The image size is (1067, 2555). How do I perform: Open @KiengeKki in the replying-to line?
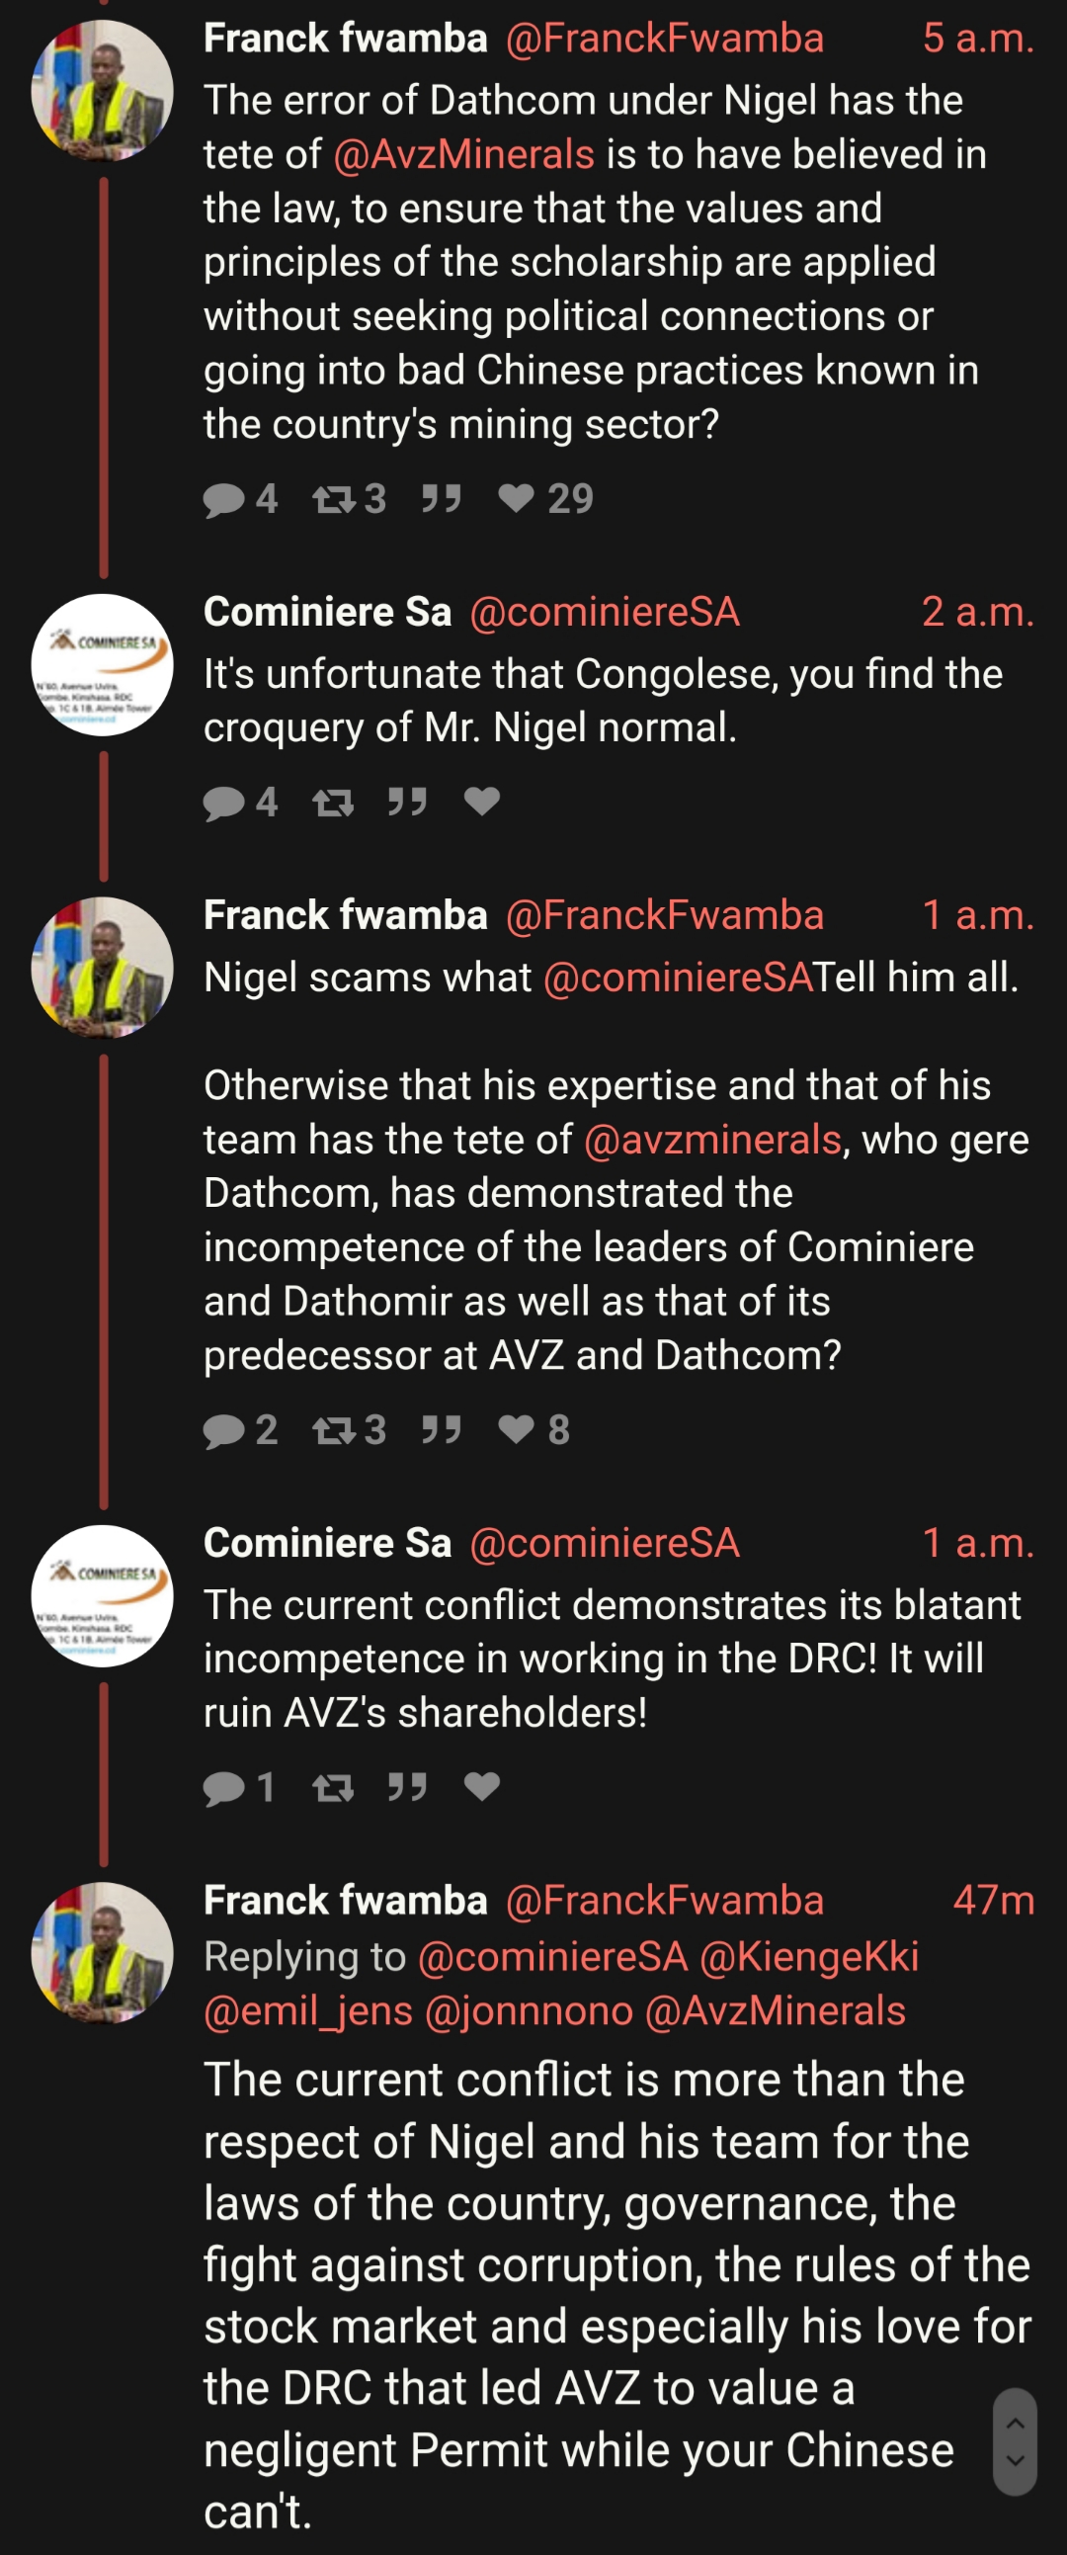click(x=808, y=1956)
